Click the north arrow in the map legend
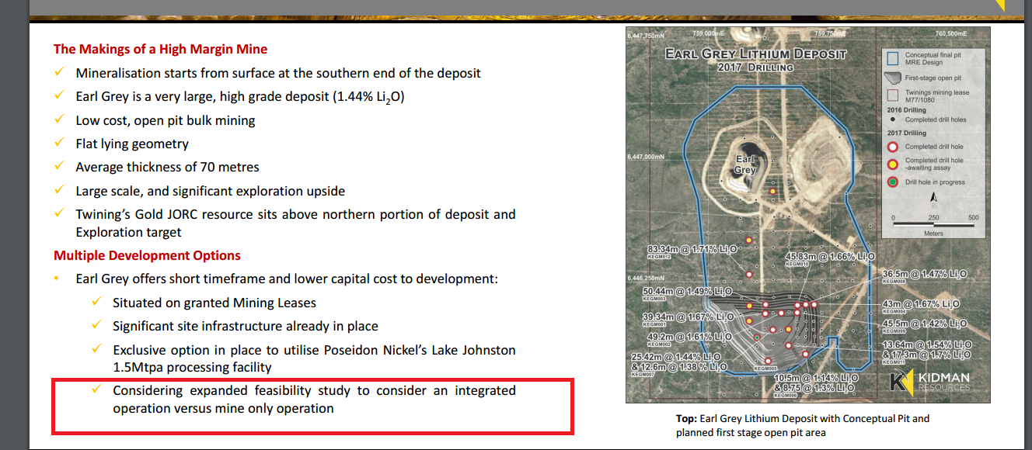Screen dimensions: 1032x450 [933, 199]
